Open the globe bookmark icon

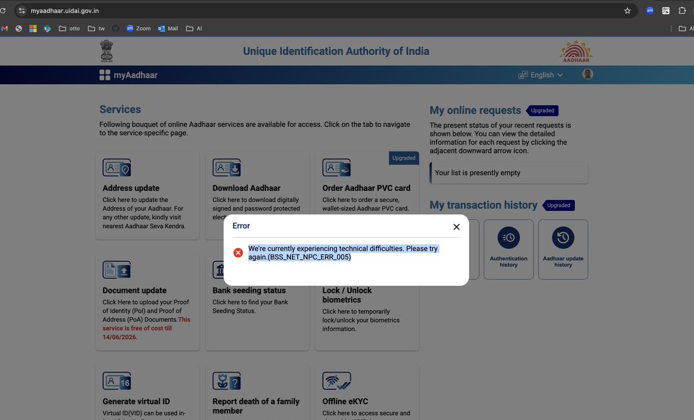[19, 28]
